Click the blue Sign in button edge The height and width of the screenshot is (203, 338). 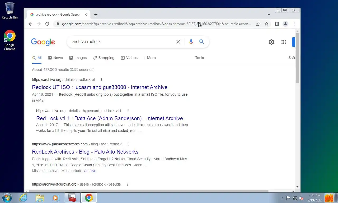[294, 42]
